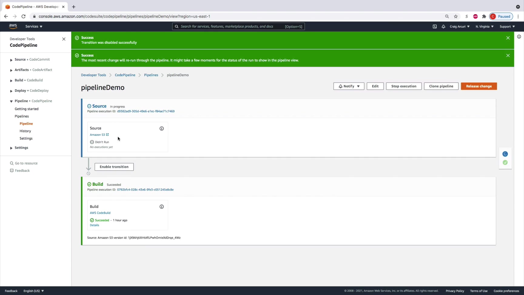Open the Support dropdown menu
Viewport: 524px width, 295px height.
point(507,26)
